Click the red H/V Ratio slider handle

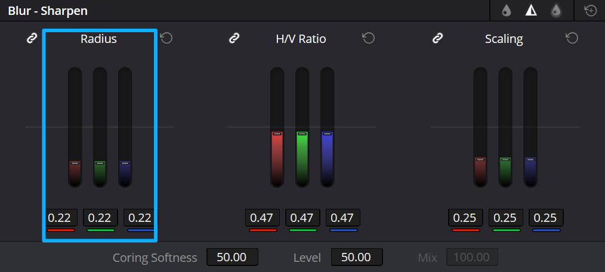pos(277,134)
